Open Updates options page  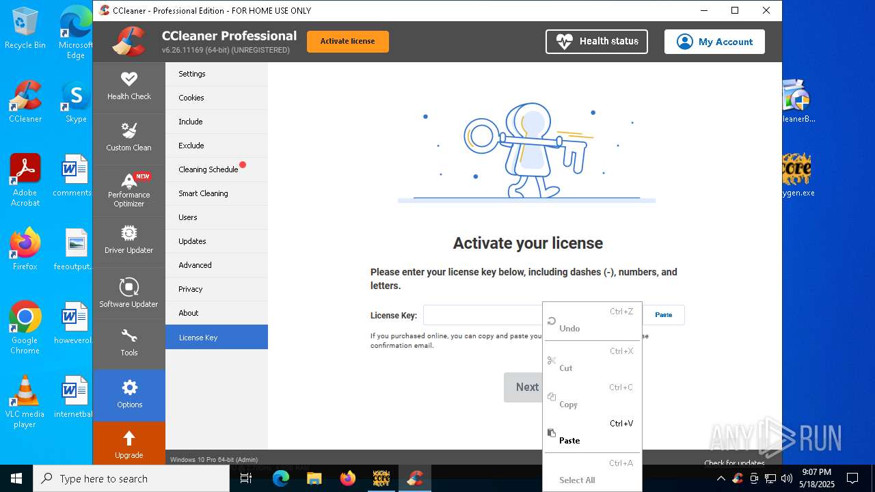(x=217, y=241)
